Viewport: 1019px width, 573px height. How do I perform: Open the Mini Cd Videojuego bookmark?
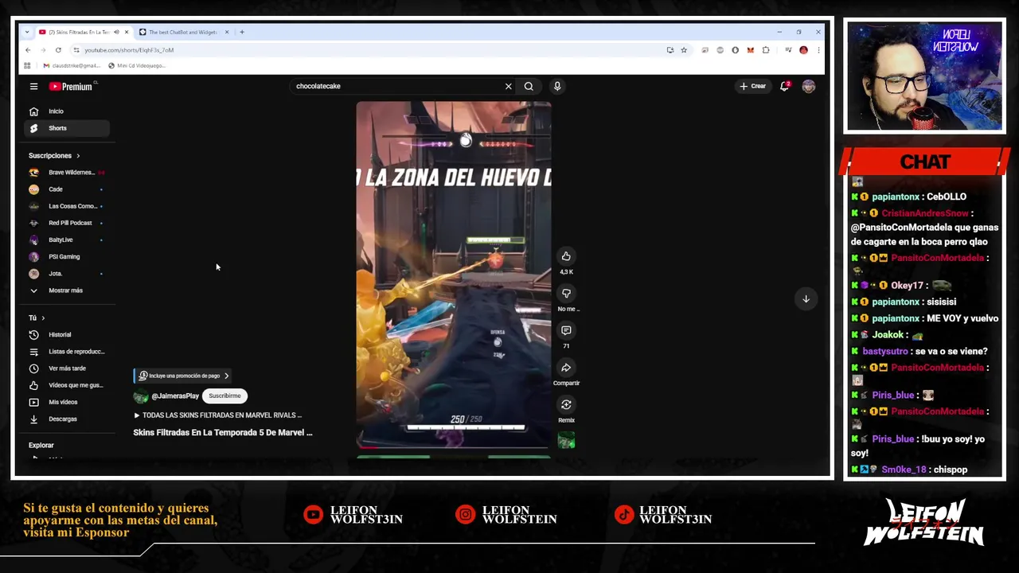[x=137, y=65]
